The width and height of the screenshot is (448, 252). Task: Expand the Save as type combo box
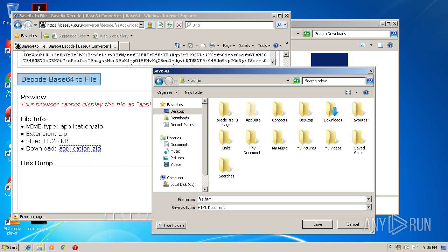369,208
